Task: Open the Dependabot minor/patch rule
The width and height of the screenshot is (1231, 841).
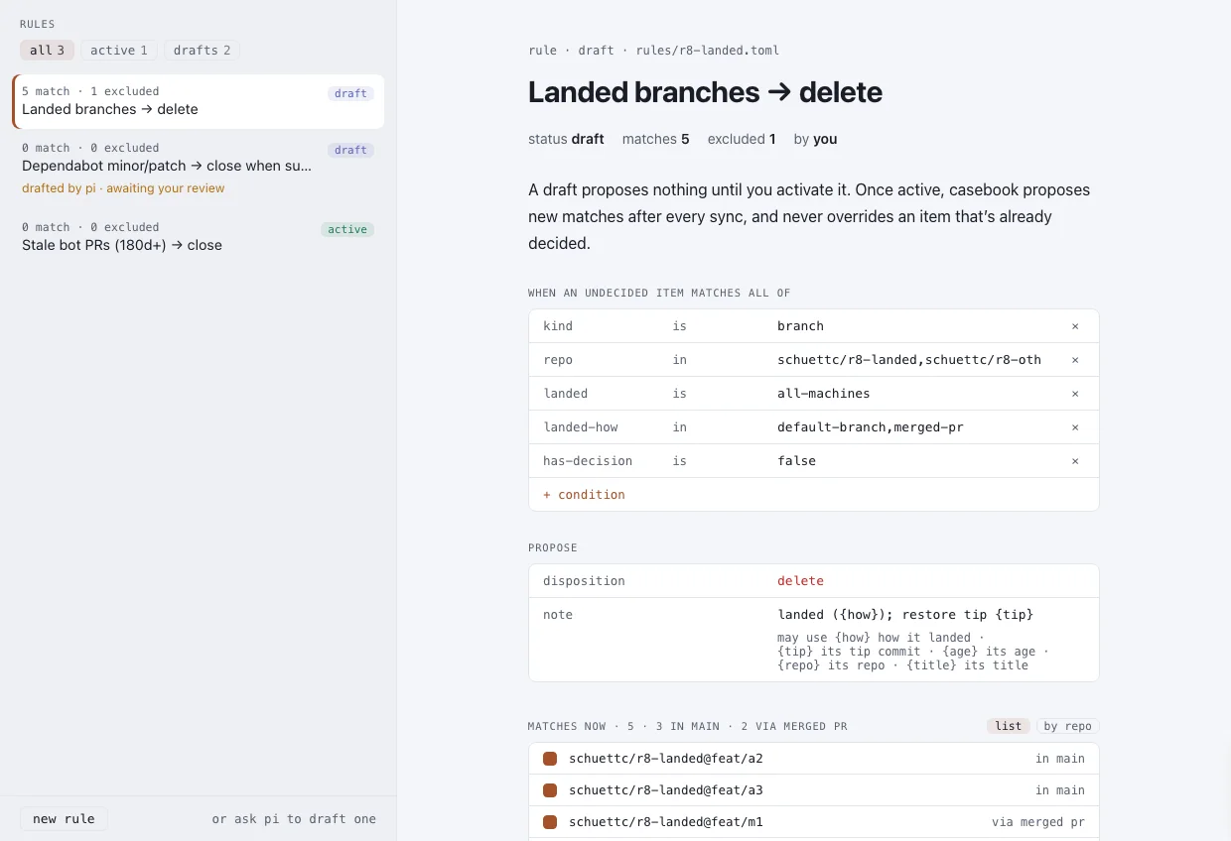Action: tap(199, 168)
